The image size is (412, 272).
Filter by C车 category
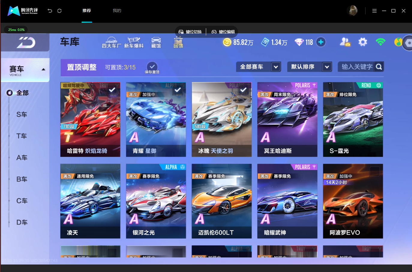click(22, 201)
